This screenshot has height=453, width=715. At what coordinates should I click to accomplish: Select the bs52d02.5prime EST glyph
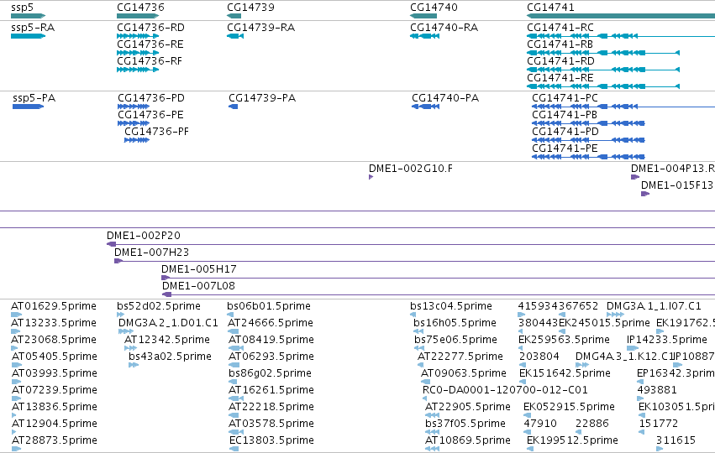coord(120,315)
